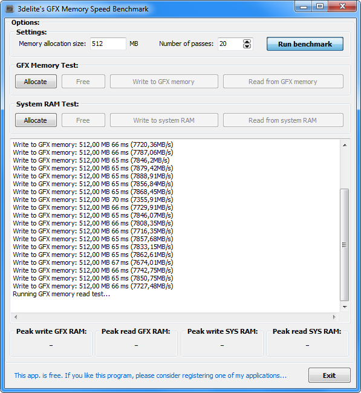This screenshot has width=361, height=393.
Task: Focus the Memory allocation size field
Action: coord(108,44)
